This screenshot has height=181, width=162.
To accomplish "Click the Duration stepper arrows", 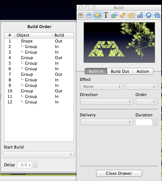I will point(155,122).
